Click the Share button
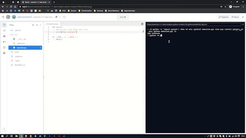The width and height of the screenshot is (246, 138). pos(235,17)
